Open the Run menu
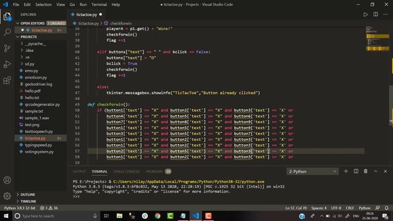The height and width of the screenshot is (221, 393). tap(83, 4)
